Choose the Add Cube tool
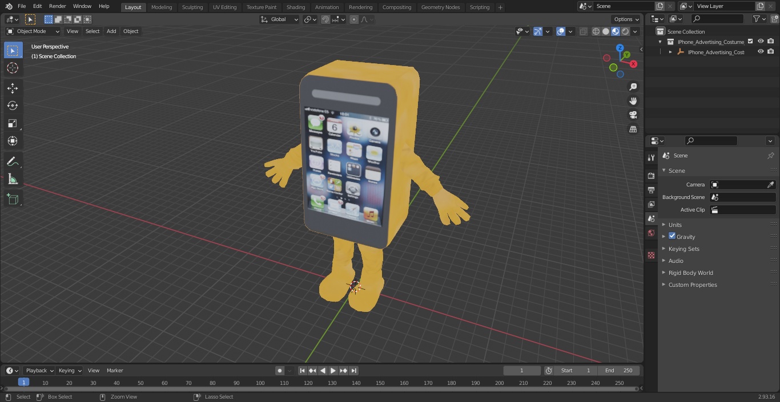Image resolution: width=780 pixels, height=402 pixels. tap(13, 200)
